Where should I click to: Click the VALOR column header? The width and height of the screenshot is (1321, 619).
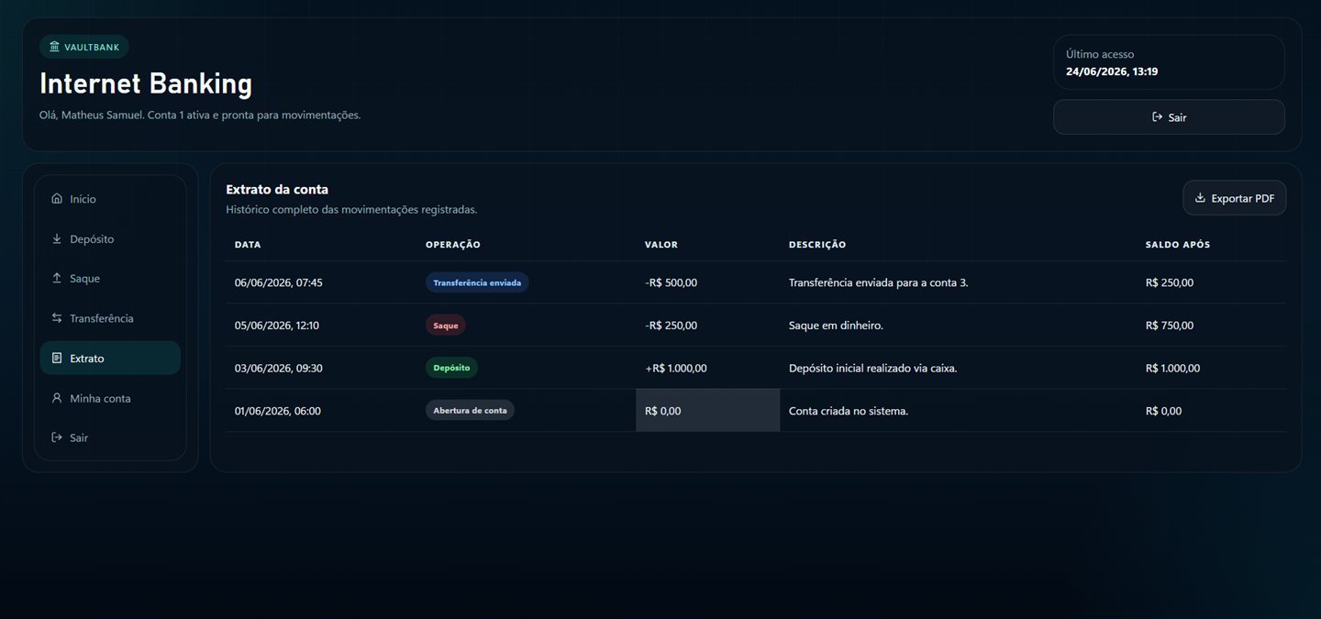click(x=661, y=245)
